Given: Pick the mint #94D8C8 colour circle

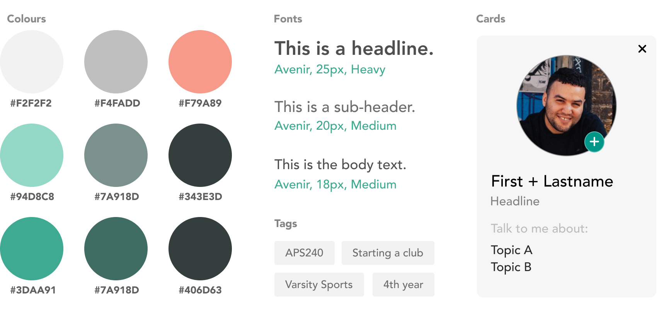Looking at the screenshot, I should 32,155.
